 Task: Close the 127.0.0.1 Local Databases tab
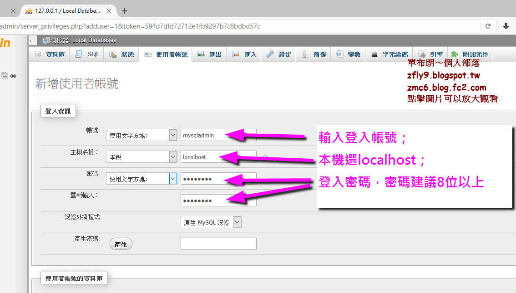point(109,11)
